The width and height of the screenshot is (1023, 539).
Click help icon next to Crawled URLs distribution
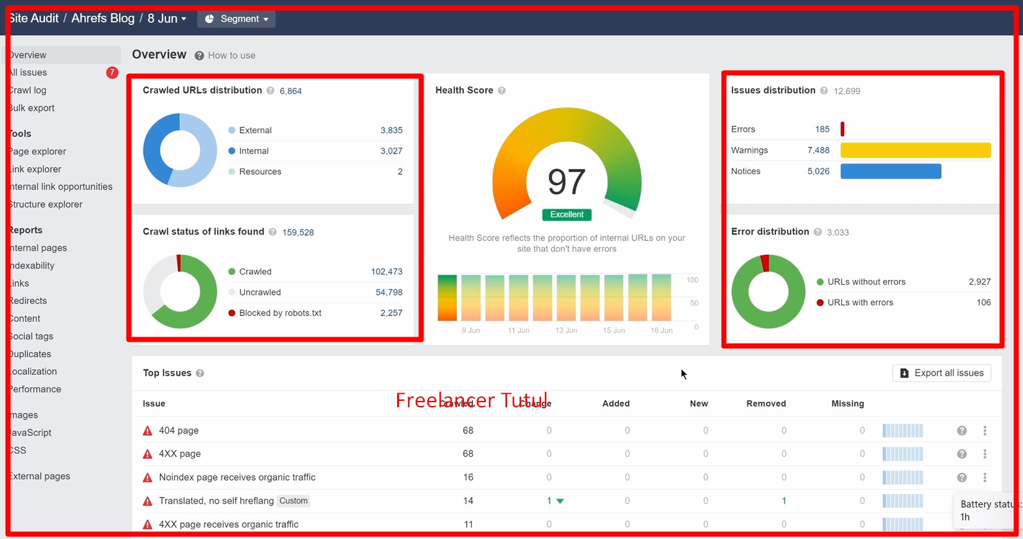(271, 91)
